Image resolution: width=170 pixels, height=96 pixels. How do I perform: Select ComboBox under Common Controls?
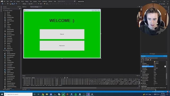[x=9, y=19]
